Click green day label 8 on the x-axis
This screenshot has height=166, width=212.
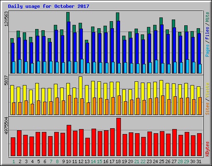point(57,161)
